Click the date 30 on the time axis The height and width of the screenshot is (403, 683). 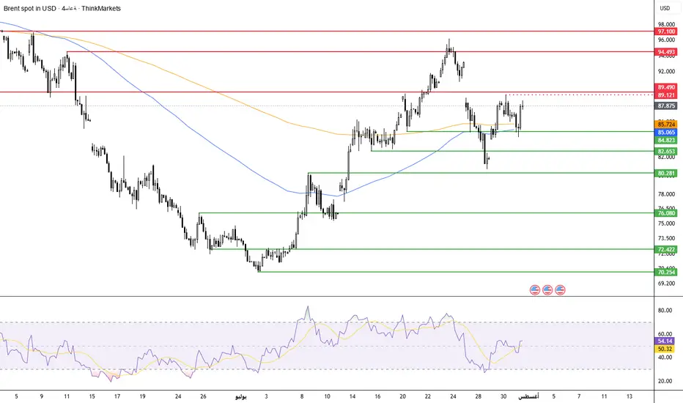click(x=503, y=396)
